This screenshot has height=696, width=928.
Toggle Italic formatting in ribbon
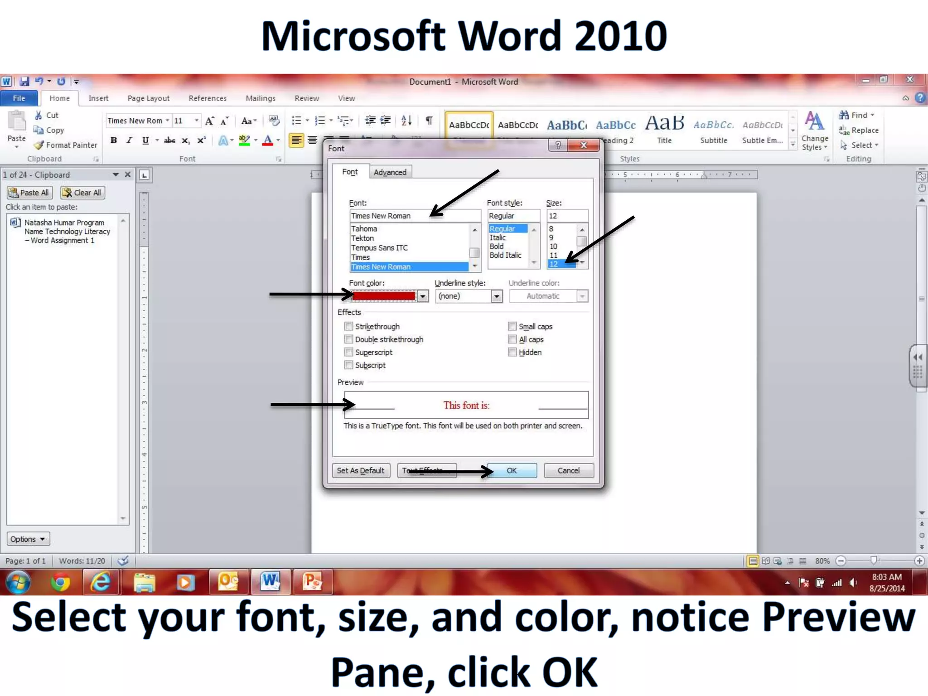[130, 140]
